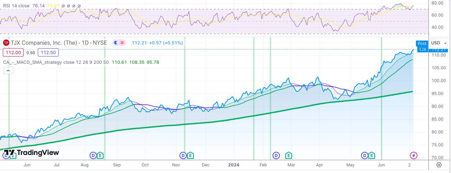Click the purple lightning bolt event marker

414,155
